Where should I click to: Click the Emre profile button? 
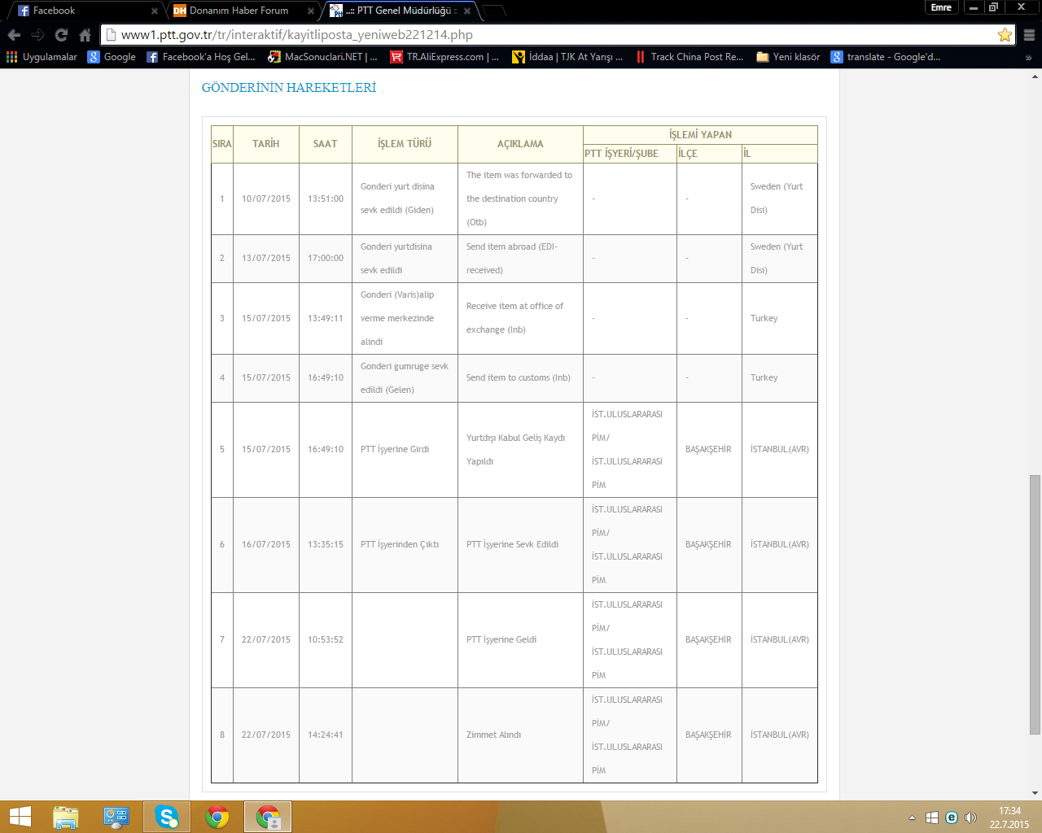coord(941,7)
